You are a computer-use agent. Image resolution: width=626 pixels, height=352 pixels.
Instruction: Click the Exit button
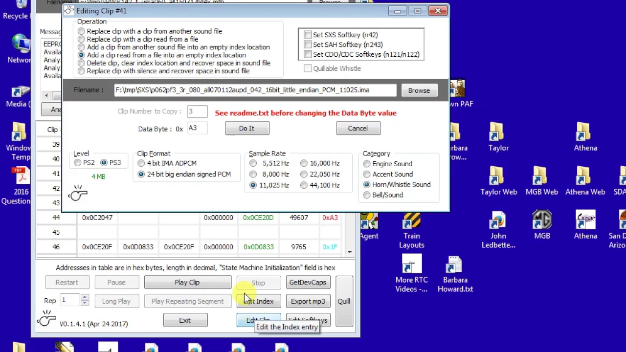(185, 320)
